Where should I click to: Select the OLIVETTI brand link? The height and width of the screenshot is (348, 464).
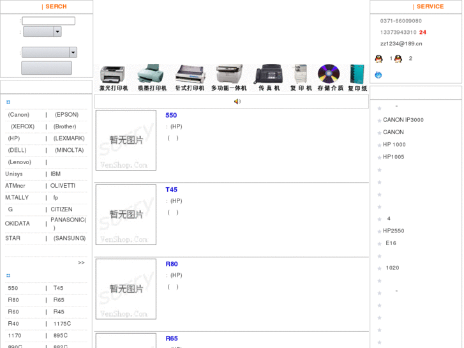[x=63, y=186]
